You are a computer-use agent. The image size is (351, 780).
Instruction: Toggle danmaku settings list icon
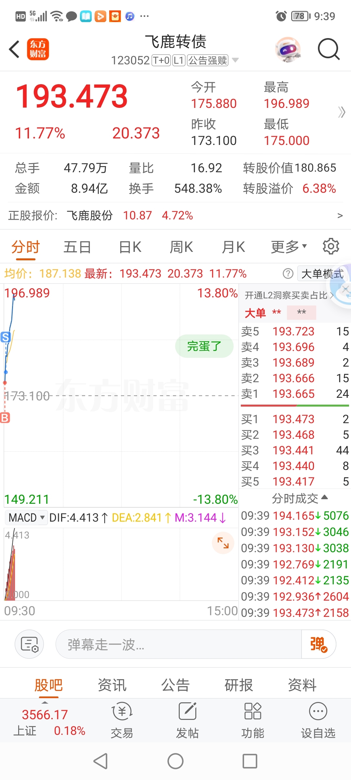[x=29, y=644]
